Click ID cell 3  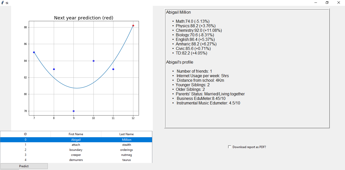point(26,155)
